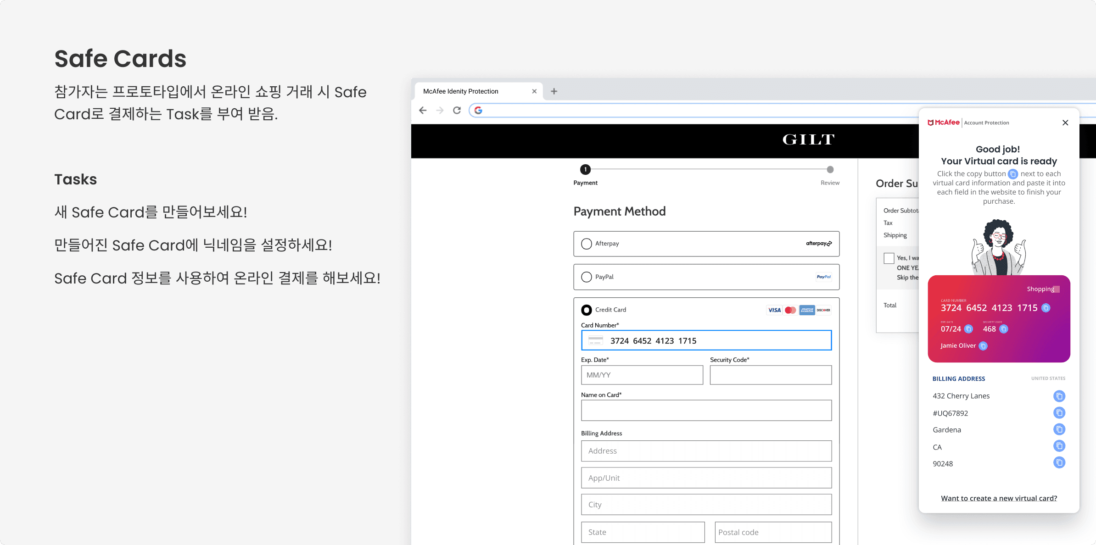The height and width of the screenshot is (545, 1096).
Task: Click the Total row in Order Summary
Action: coord(890,305)
